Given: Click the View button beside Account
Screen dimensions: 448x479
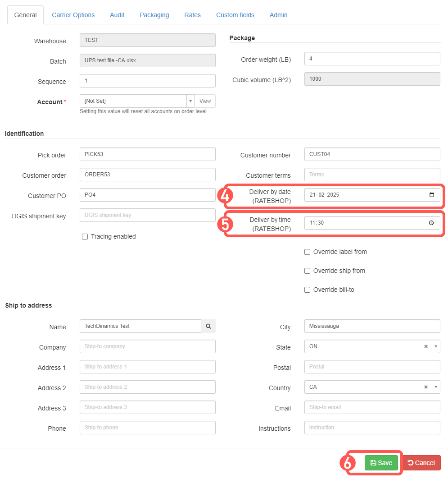Looking at the screenshot, I should 205,101.
